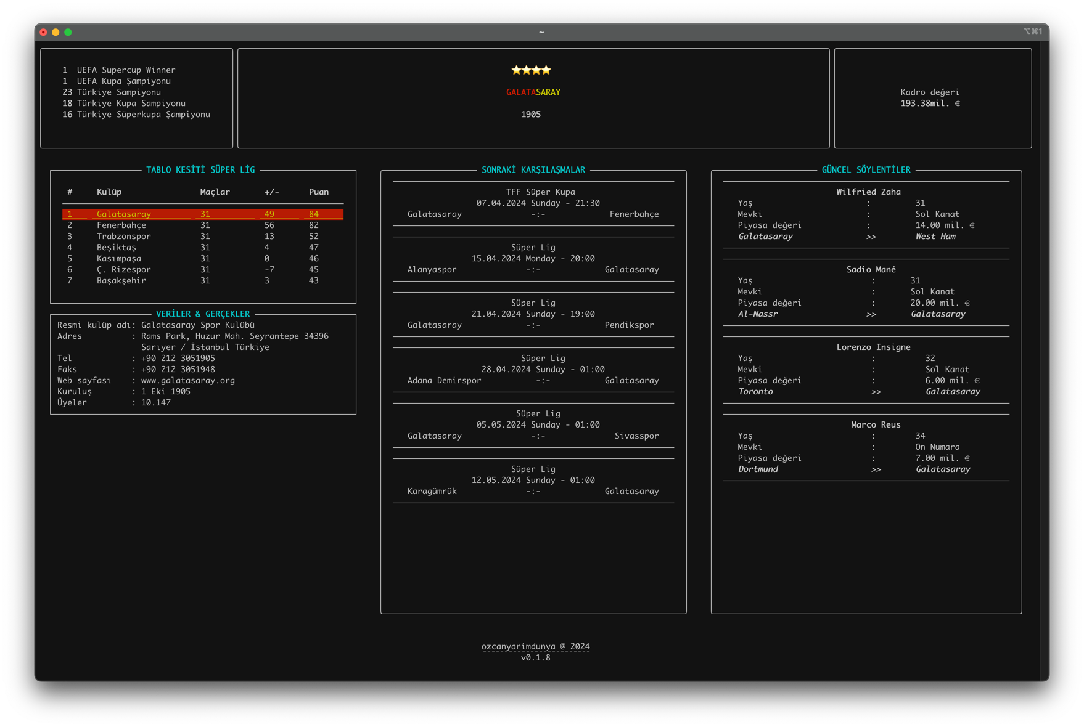This screenshot has height=727, width=1084.
Task: Select Beşiktaş row in league table
Action: point(203,247)
